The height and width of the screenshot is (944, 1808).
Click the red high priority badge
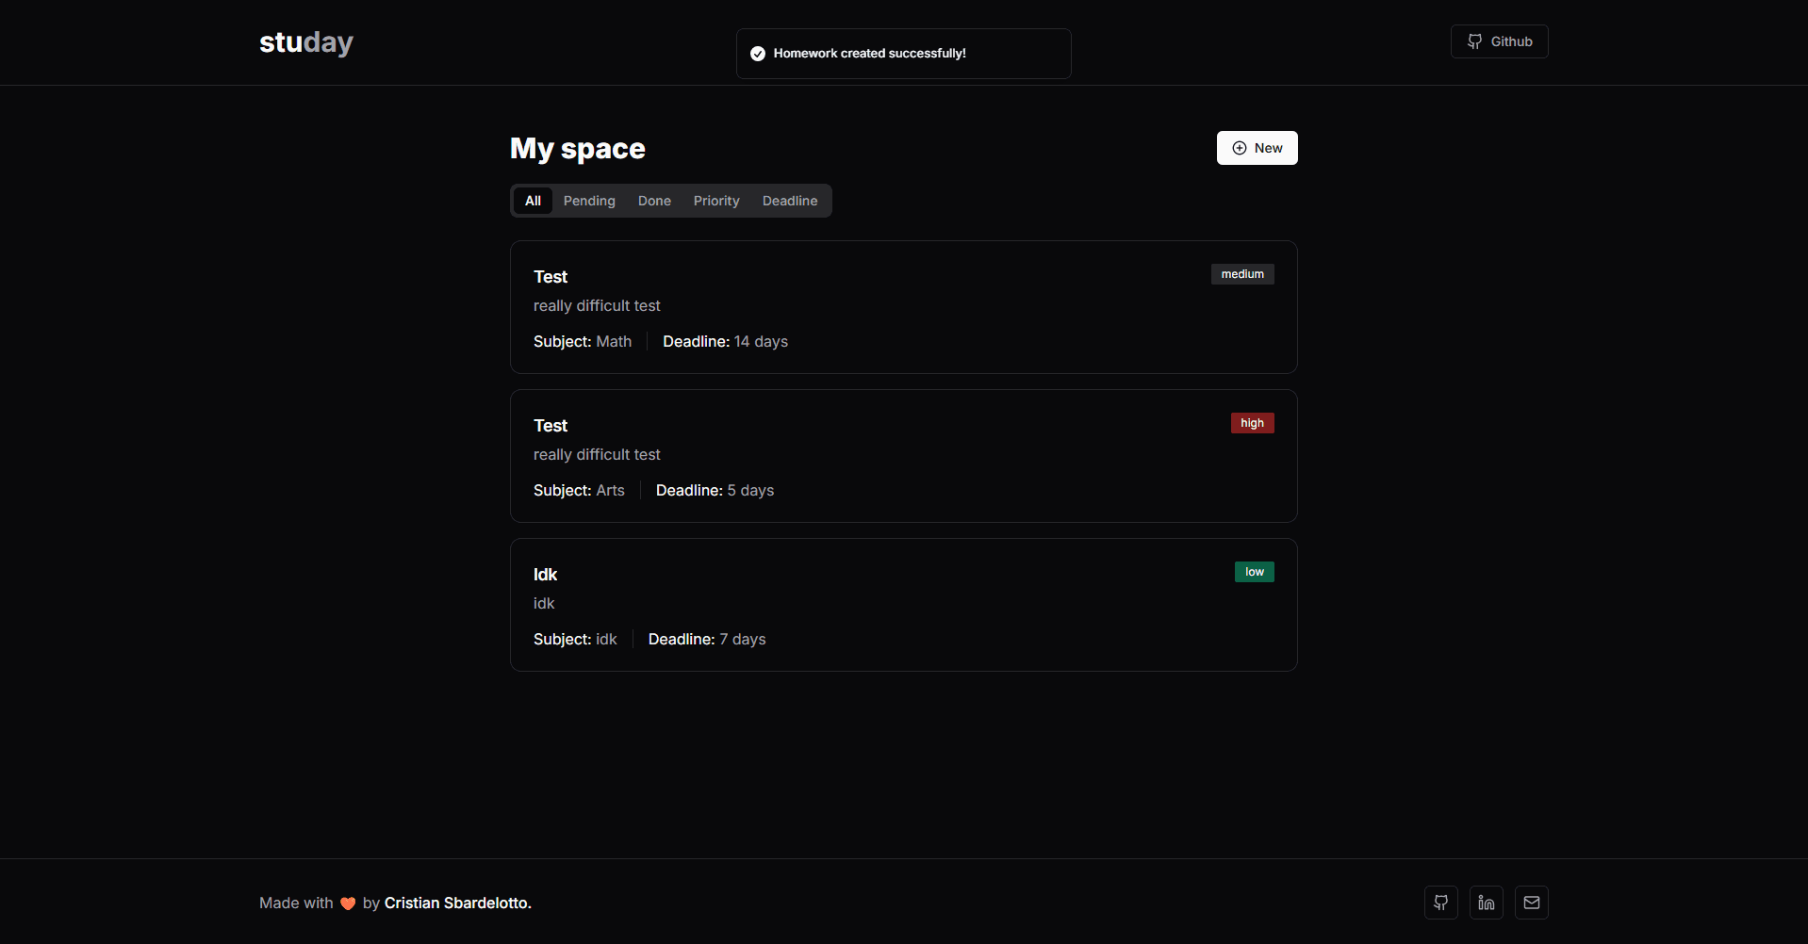(1252, 423)
